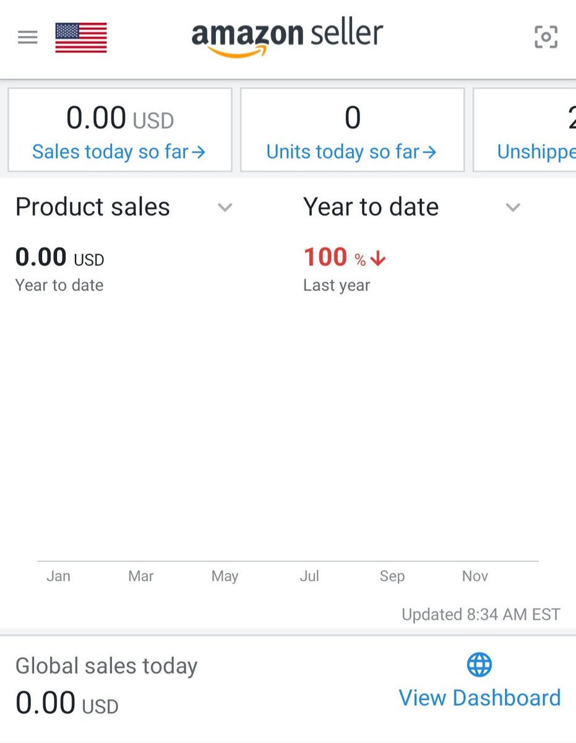This screenshot has height=743, width=576.
Task: Open the Unshipped orders card
Action: (x=525, y=130)
